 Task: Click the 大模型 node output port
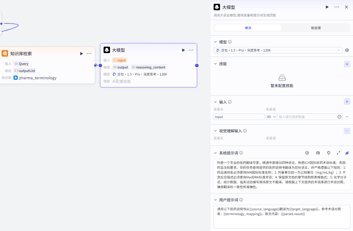pos(197,65)
